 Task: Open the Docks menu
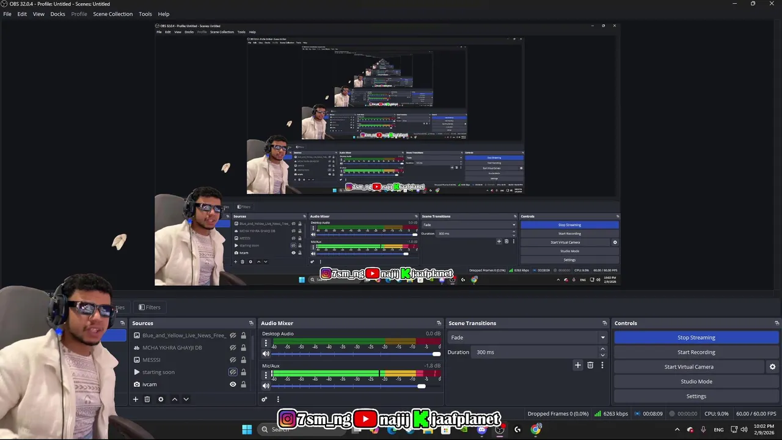click(57, 14)
